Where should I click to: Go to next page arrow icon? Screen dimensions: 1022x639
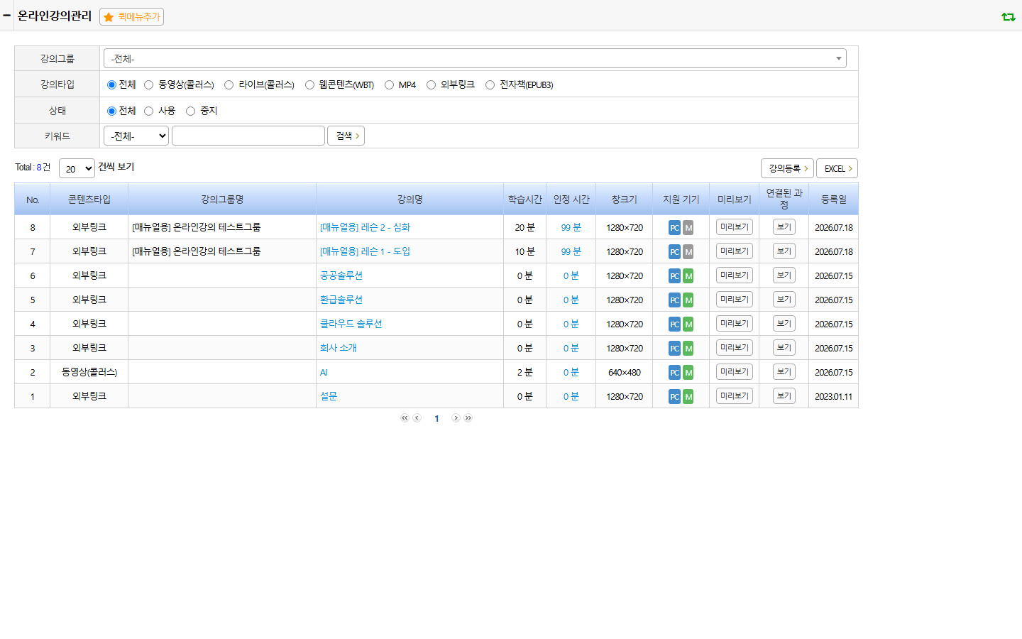456,418
